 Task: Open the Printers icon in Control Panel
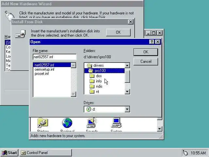pos(43,123)
